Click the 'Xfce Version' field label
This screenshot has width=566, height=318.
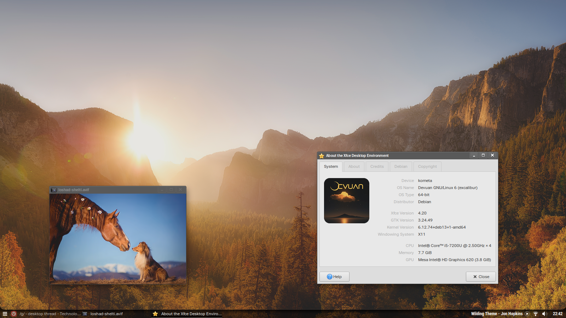[x=402, y=213]
